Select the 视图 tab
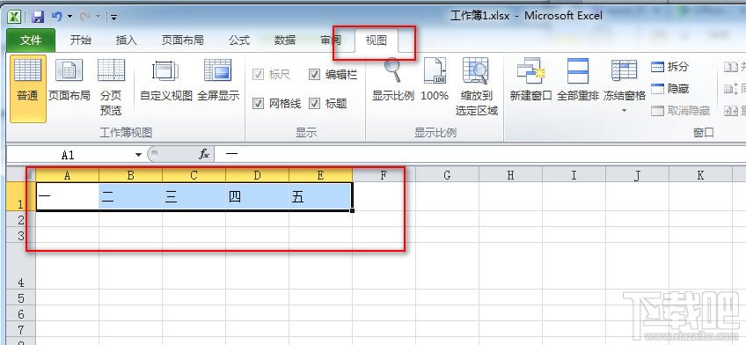 click(376, 40)
